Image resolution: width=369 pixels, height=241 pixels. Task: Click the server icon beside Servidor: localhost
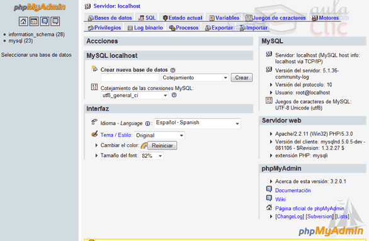(x=88, y=6)
